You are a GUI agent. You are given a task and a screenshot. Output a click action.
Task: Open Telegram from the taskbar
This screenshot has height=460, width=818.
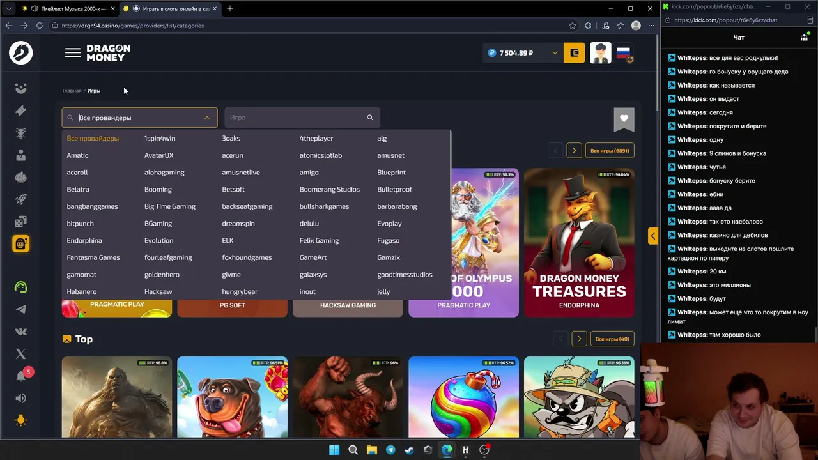coord(390,450)
